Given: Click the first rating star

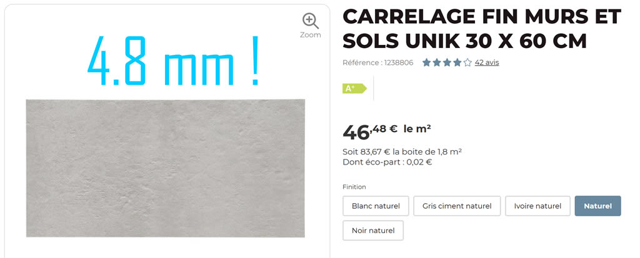Looking at the screenshot, I should pos(426,62).
